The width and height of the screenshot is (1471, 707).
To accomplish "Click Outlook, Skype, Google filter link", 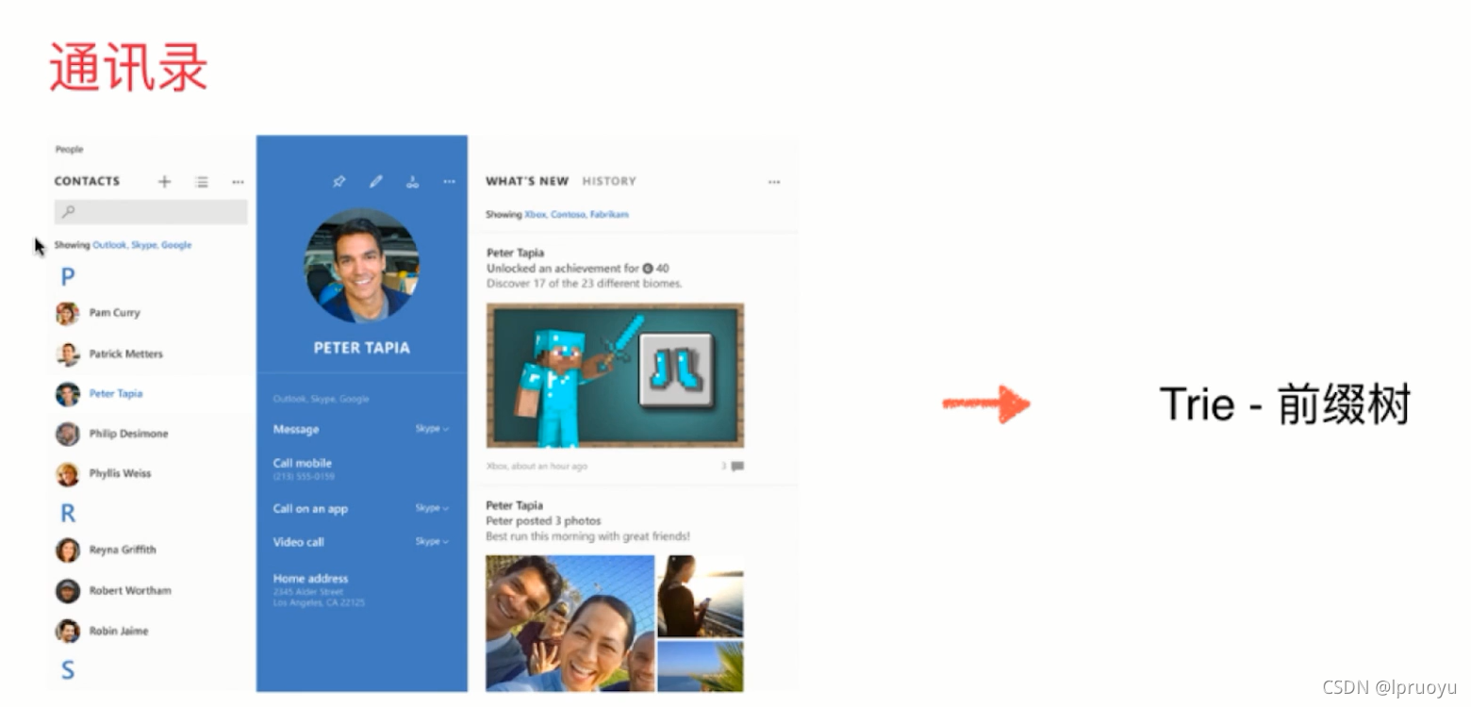I will pos(141,245).
